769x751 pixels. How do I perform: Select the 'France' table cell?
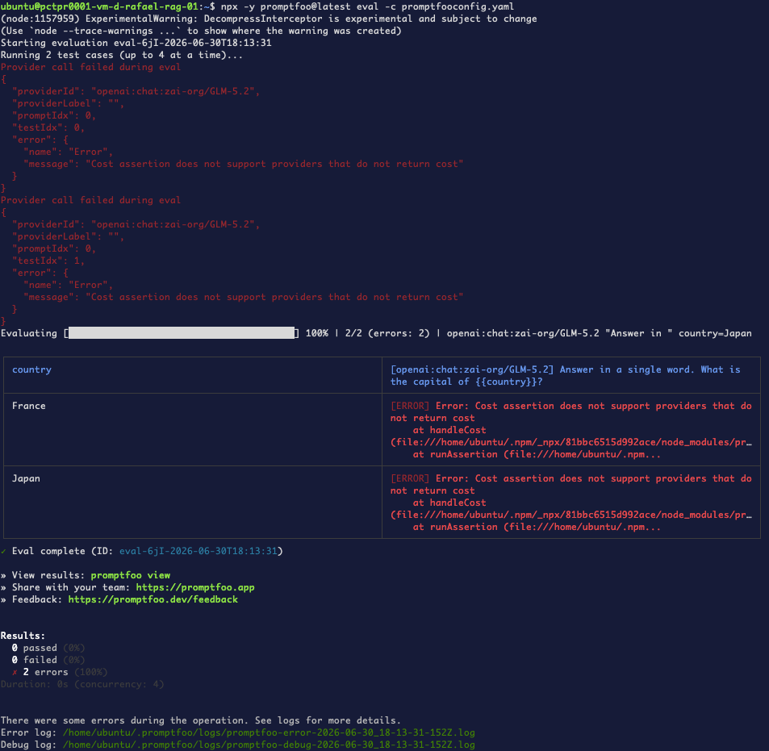[193, 429]
